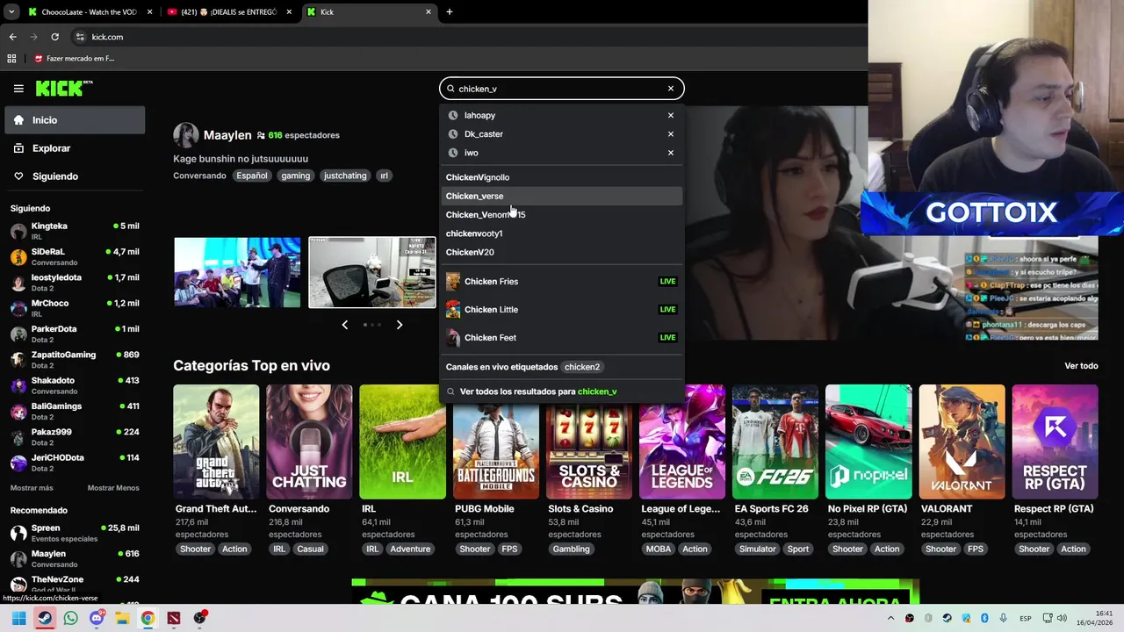View all results for chicken_v
This screenshot has width=1124, height=632.
[562, 391]
